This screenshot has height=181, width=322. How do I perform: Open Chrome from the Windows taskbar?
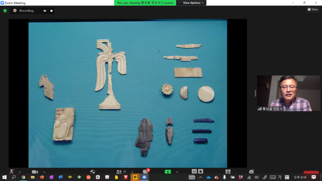[x=24, y=177]
